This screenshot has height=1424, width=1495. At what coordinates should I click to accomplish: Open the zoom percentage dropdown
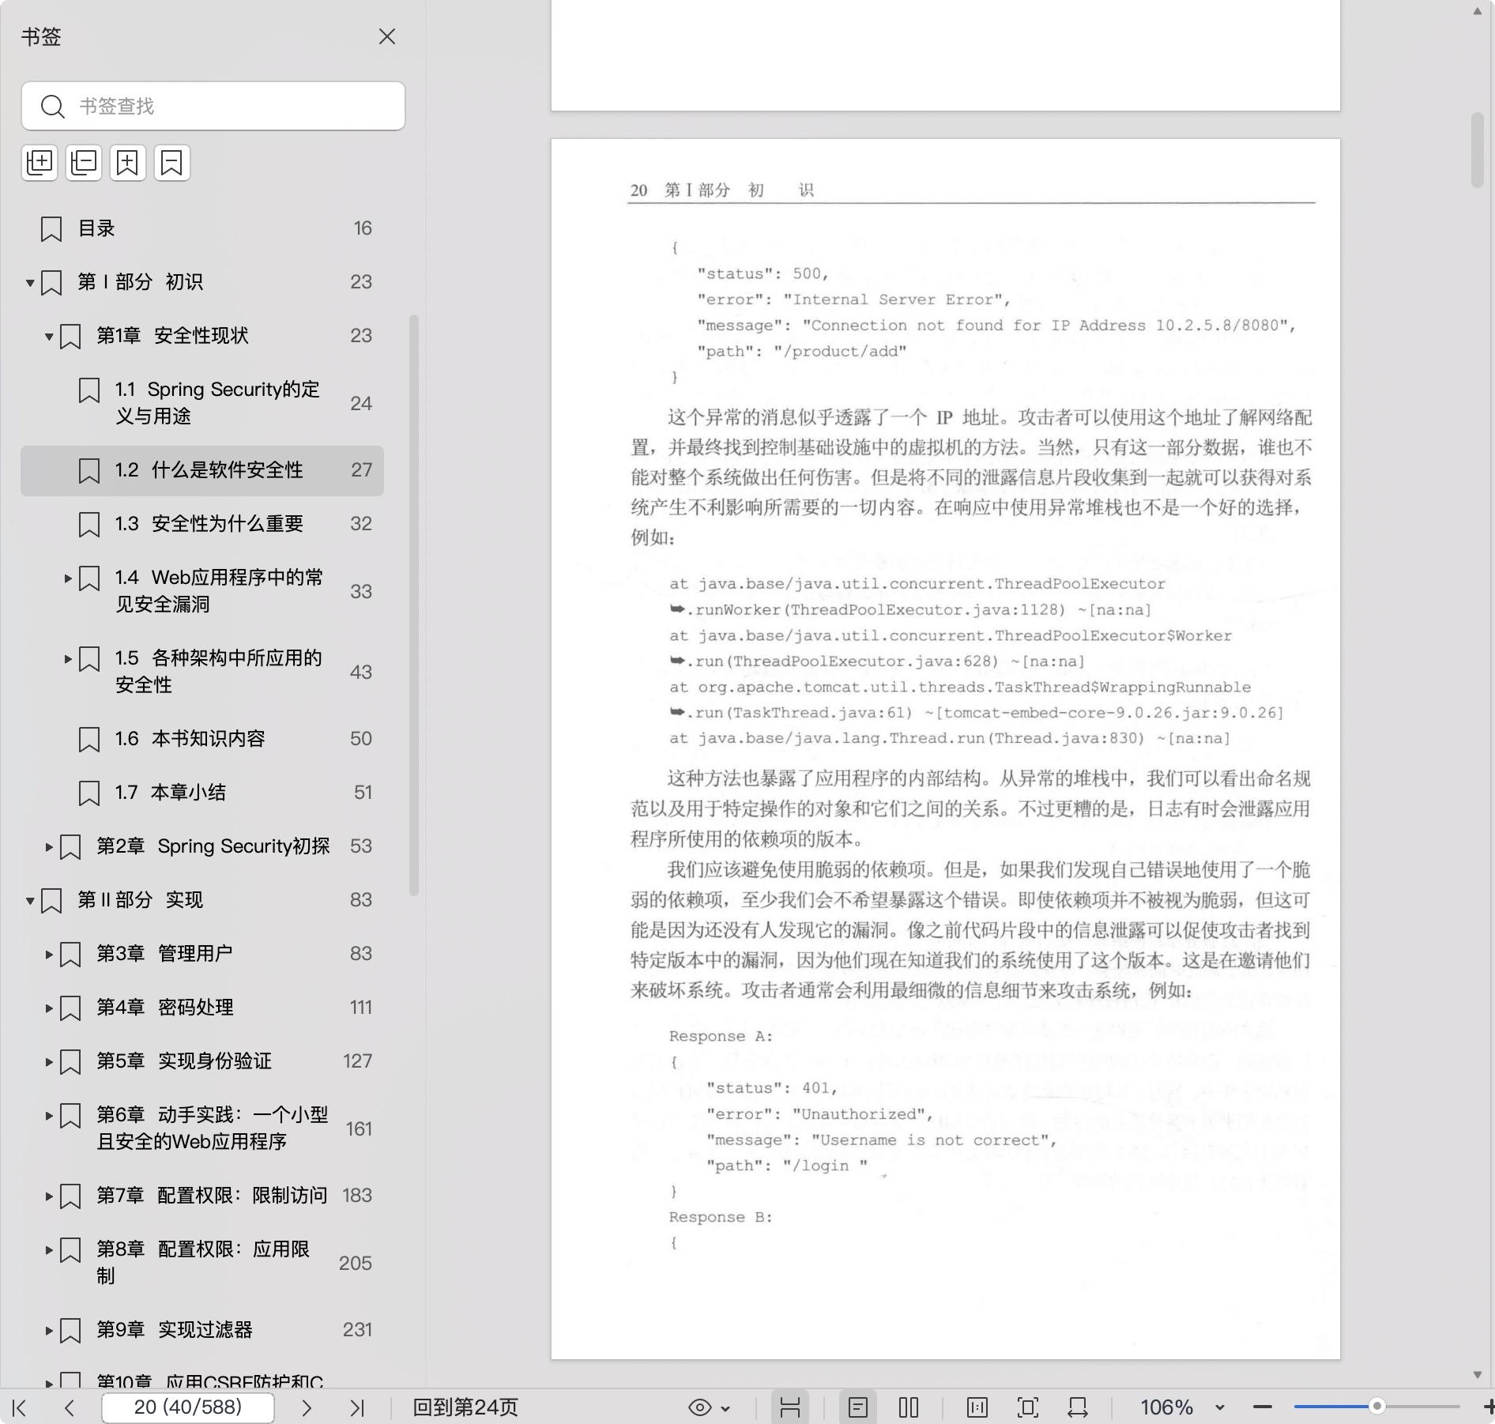[x=1219, y=1407]
